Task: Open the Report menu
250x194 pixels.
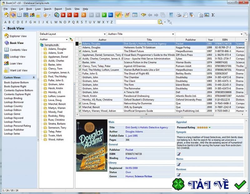Action: pyautogui.click(x=58, y=9)
